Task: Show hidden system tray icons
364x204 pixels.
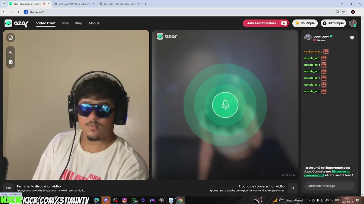Action: [x=309, y=200]
